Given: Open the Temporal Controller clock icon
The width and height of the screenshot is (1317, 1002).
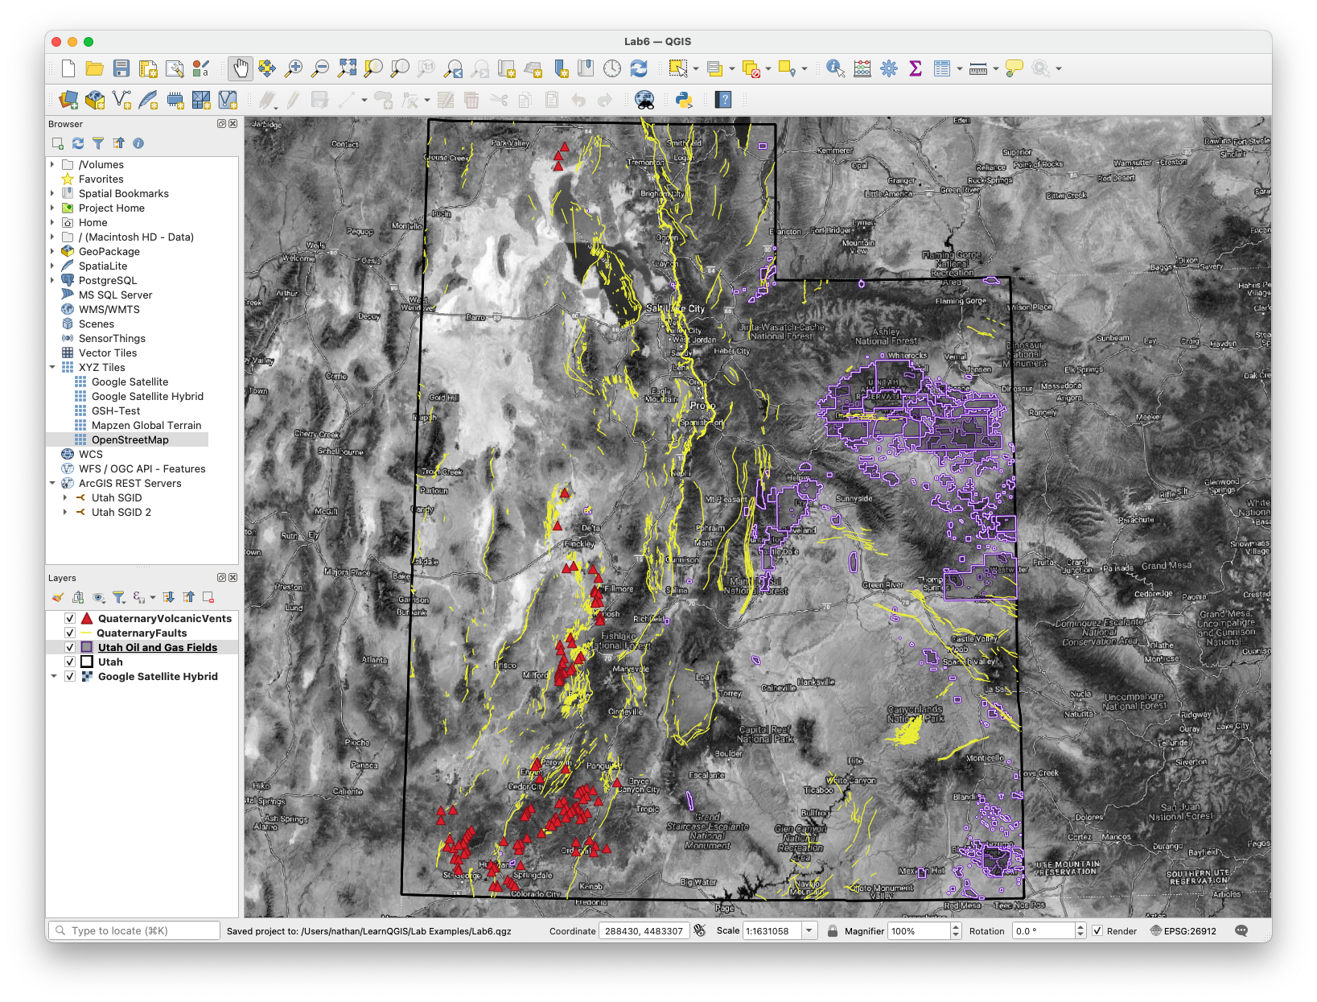Looking at the screenshot, I should (x=612, y=68).
